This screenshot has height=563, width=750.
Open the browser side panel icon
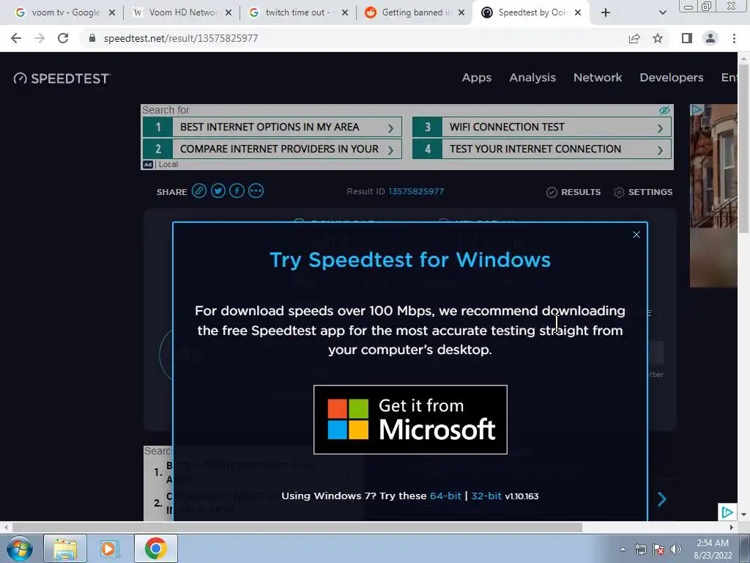pos(687,38)
